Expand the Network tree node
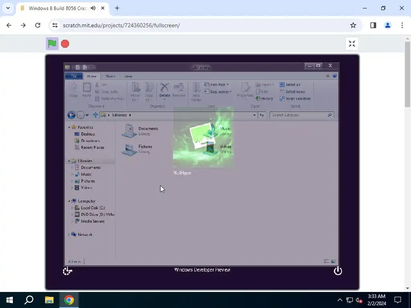This screenshot has height=308, width=411. 69,235
